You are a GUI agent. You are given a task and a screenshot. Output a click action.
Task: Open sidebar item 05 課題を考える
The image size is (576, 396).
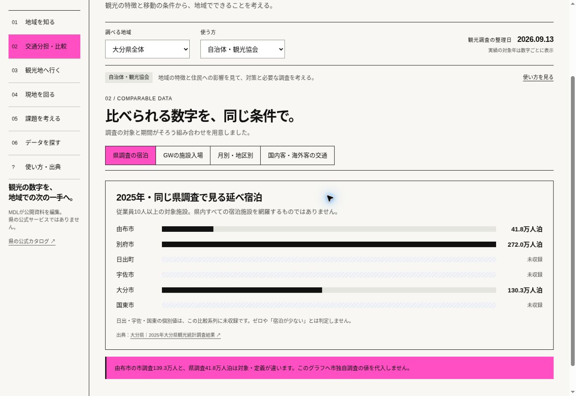[x=44, y=119]
